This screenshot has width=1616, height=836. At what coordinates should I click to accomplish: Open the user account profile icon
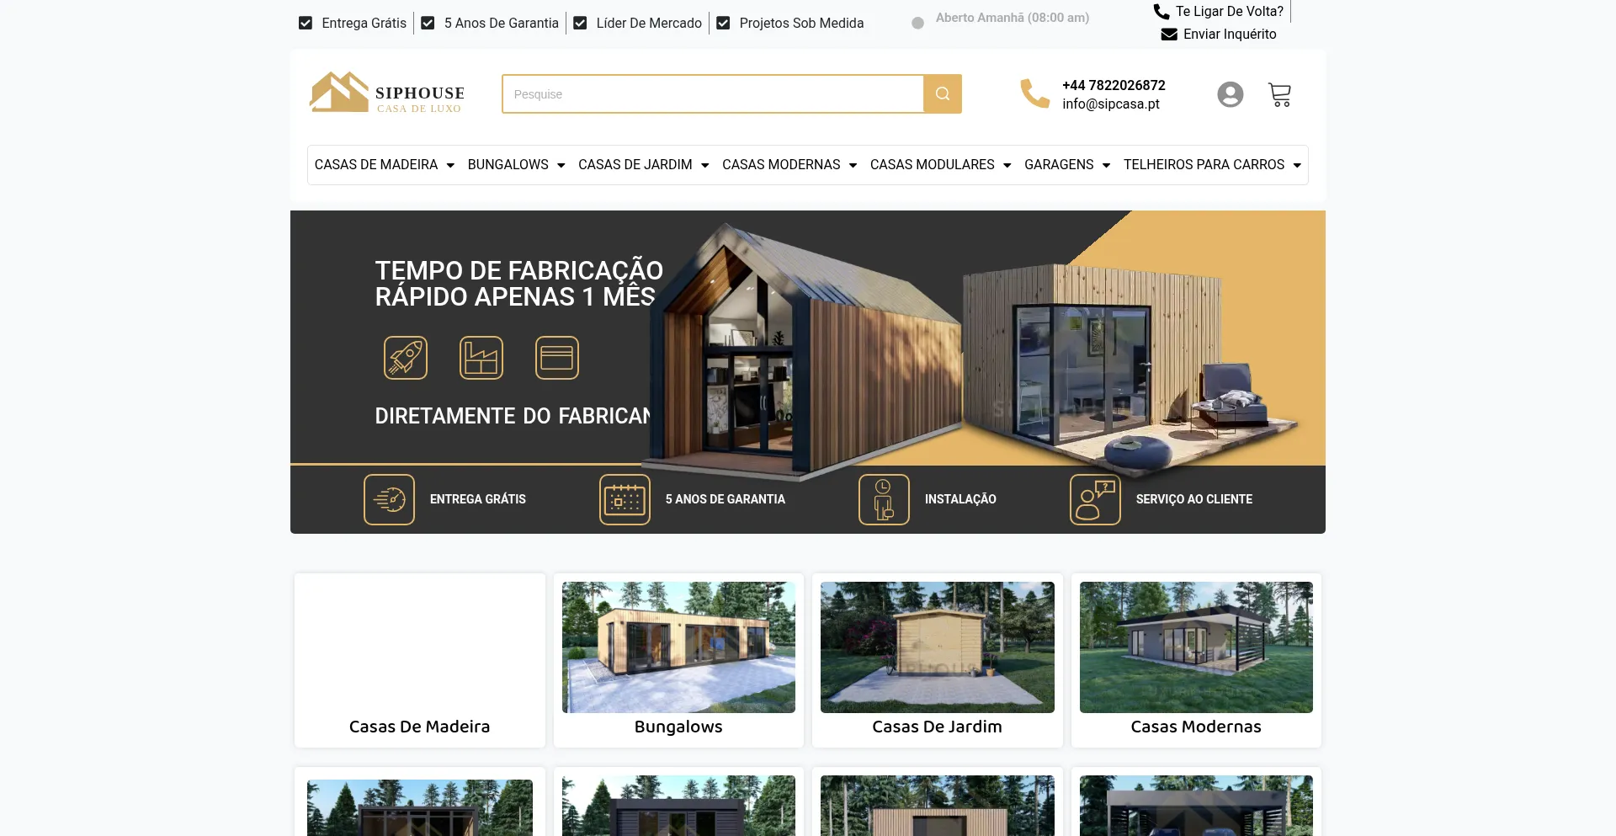(1230, 94)
